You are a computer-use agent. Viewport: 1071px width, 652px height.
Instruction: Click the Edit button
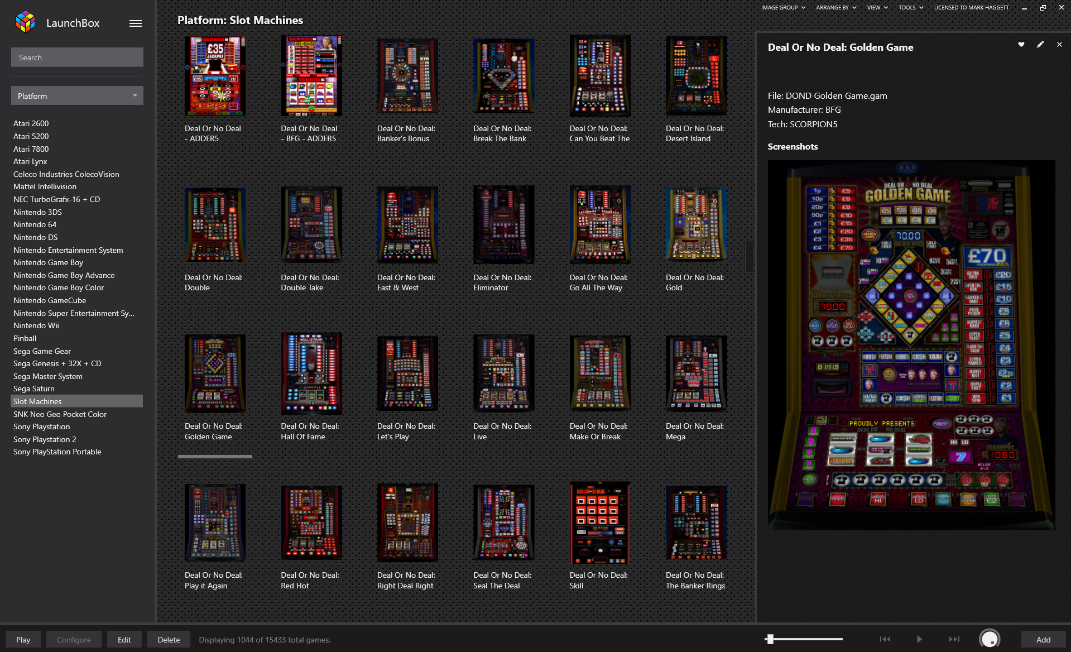click(x=124, y=640)
